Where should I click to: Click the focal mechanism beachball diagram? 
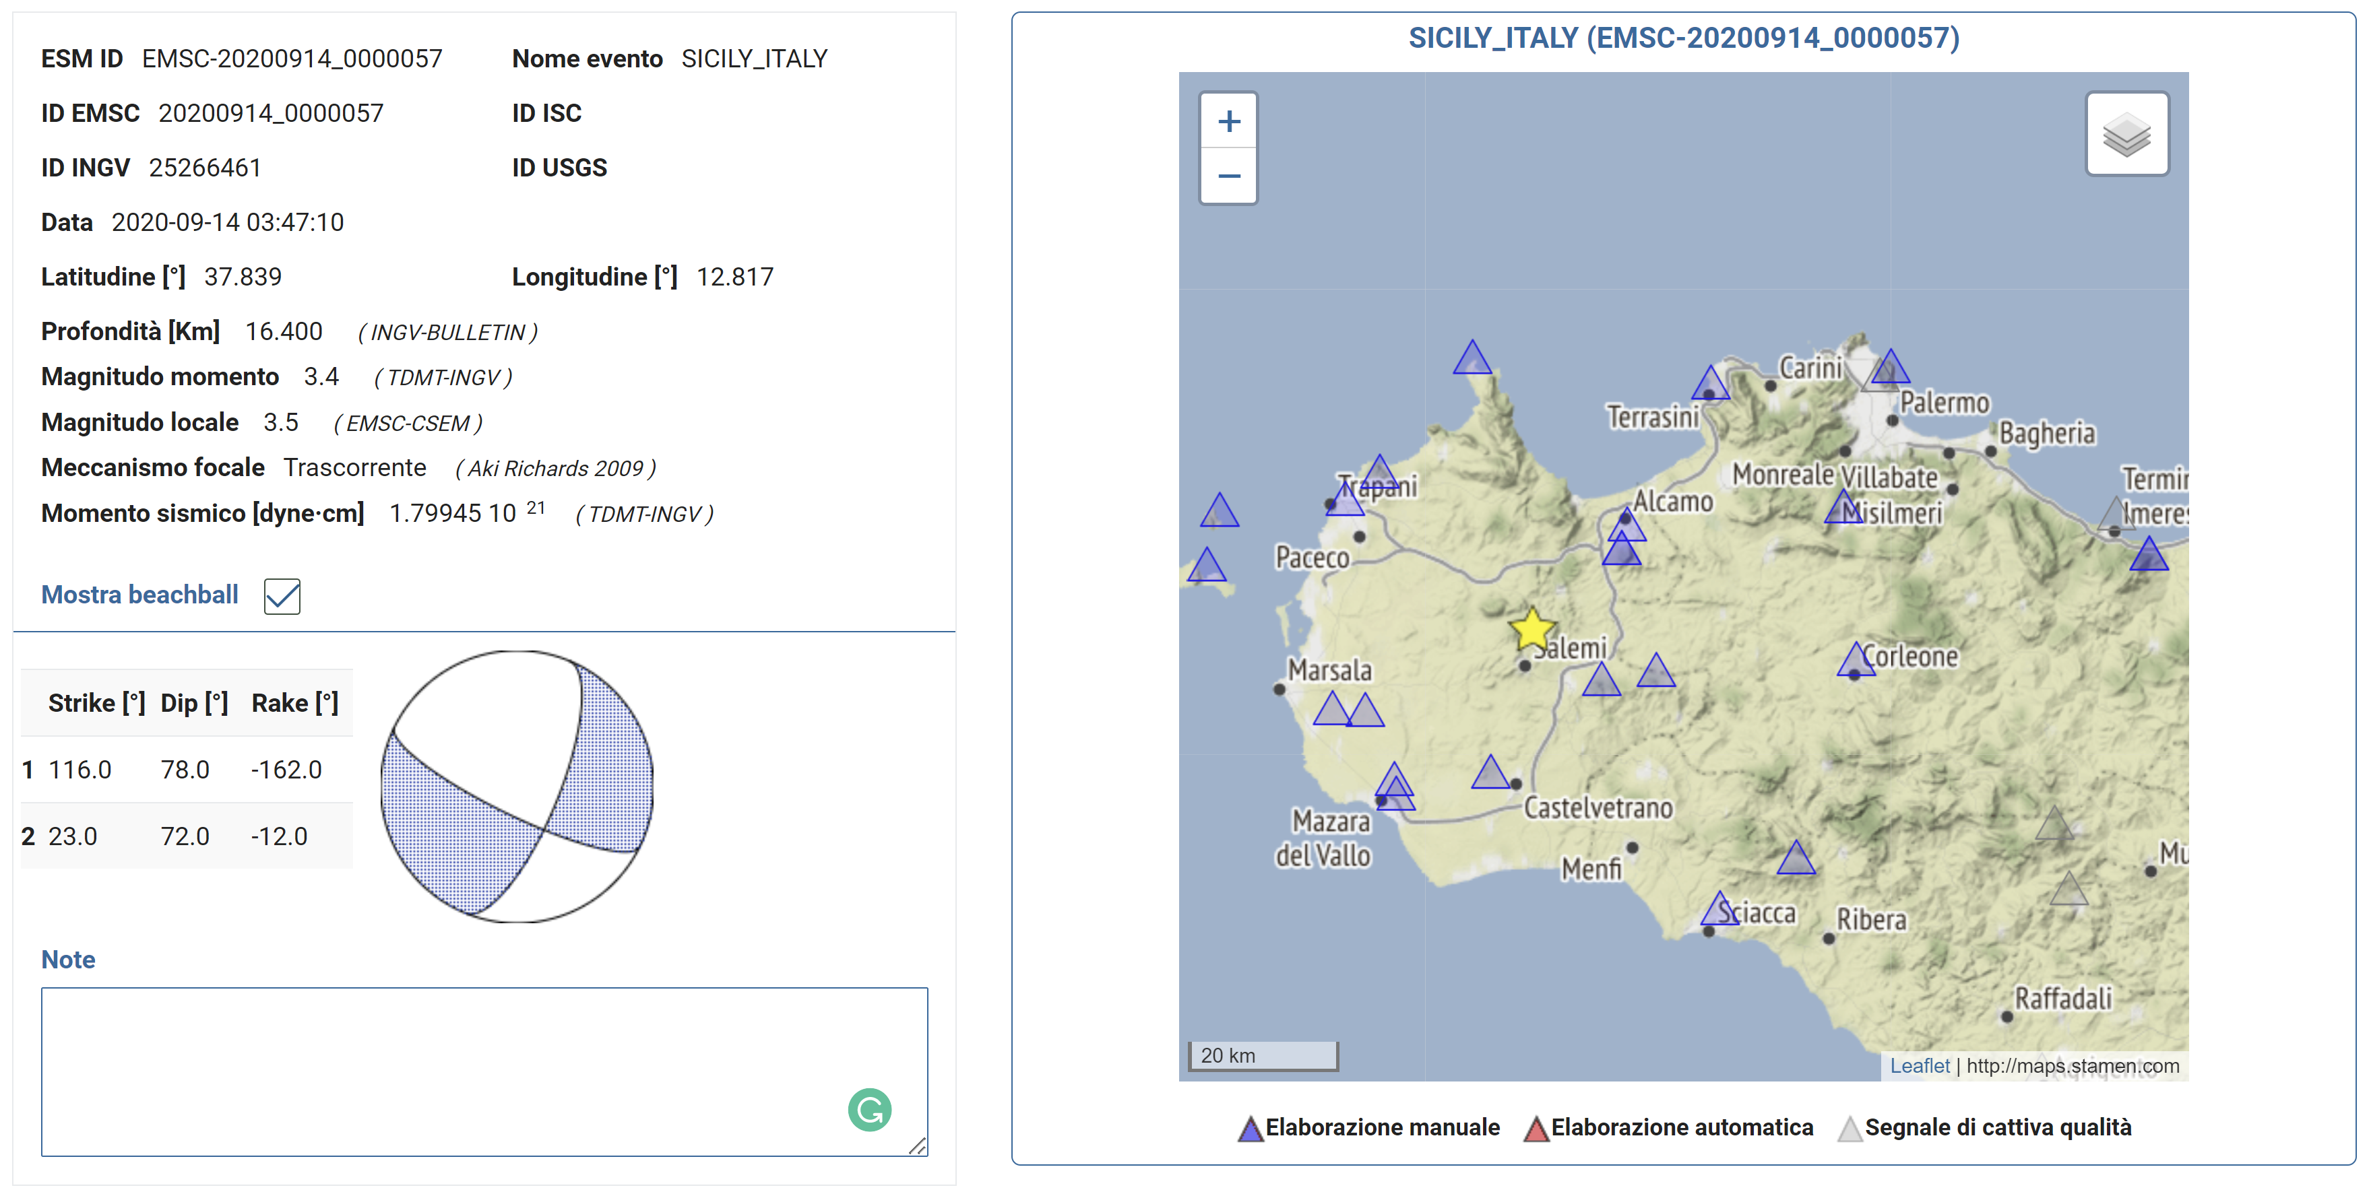tap(517, 786)
